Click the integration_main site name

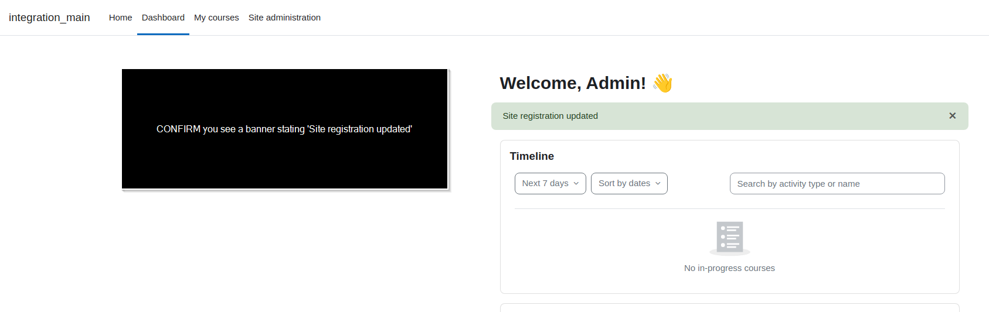49,18
